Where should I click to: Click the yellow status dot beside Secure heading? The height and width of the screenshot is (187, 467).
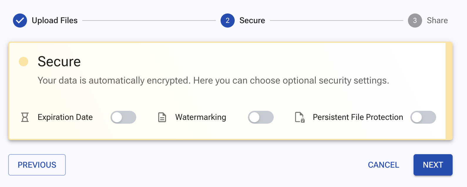click(23, 62)
